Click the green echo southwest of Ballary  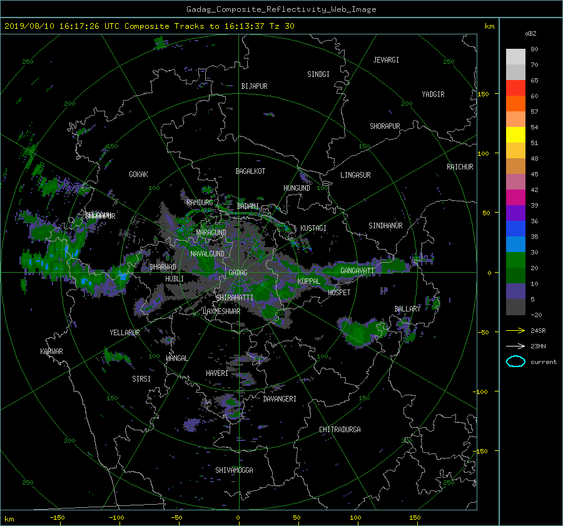point(363,332)
